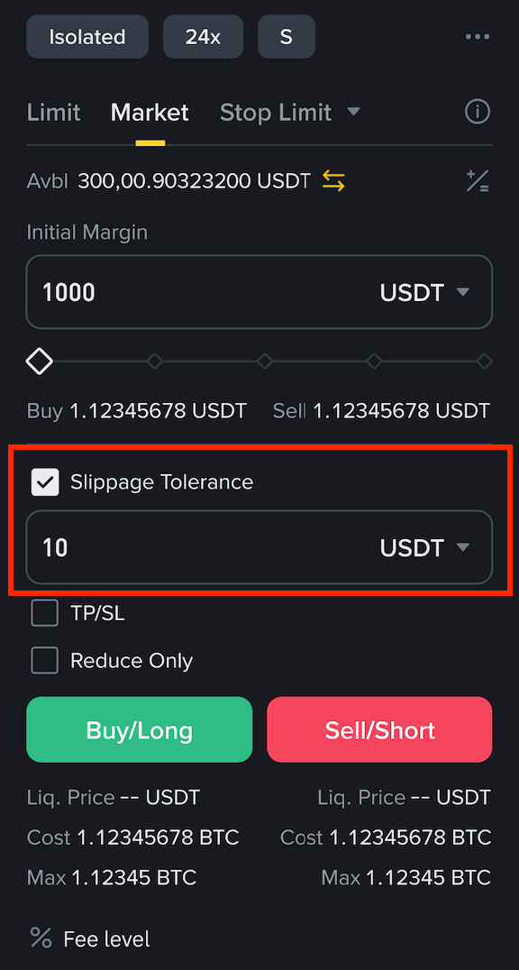Viewport: 519px width, 970px height.
Task: Tick the Reduce Only checkbox
Action: tap(45, 660)
